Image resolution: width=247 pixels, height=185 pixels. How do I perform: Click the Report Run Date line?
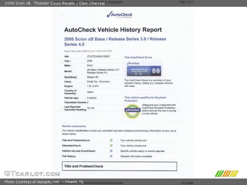click(88, 51)
